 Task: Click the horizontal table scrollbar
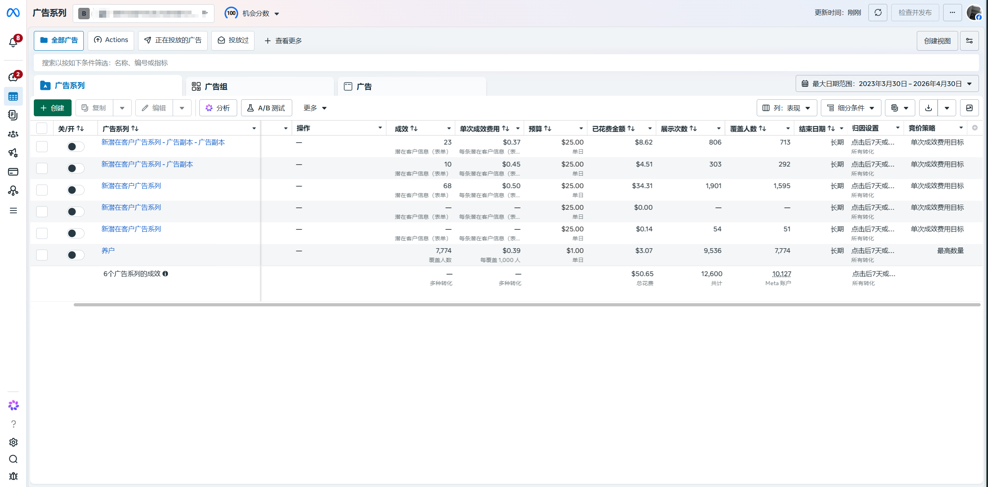click(526, 305)
